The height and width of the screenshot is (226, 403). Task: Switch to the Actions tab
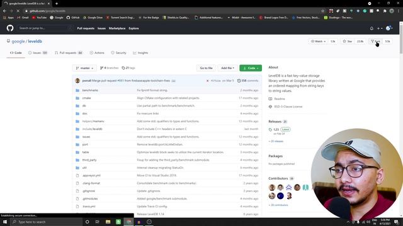97,53
